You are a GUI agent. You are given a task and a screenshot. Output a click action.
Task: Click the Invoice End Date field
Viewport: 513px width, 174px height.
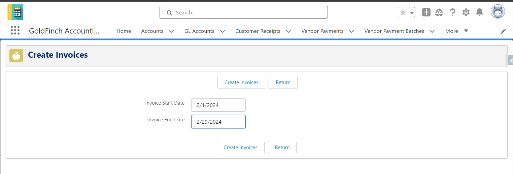pos(218,122)
